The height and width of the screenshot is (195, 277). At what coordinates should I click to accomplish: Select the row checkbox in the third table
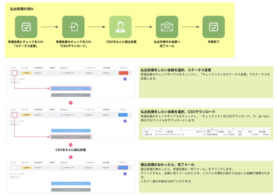click(15, 168)
